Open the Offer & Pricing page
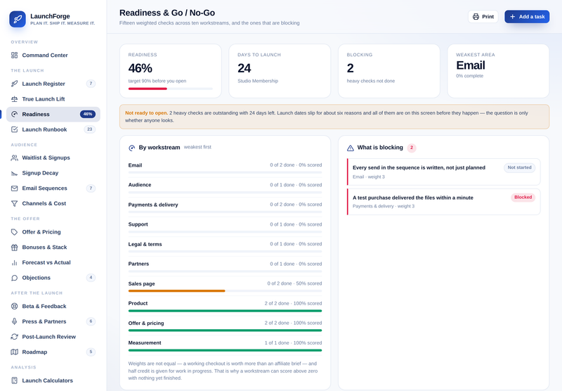562x391 pixels. point(53,232)
